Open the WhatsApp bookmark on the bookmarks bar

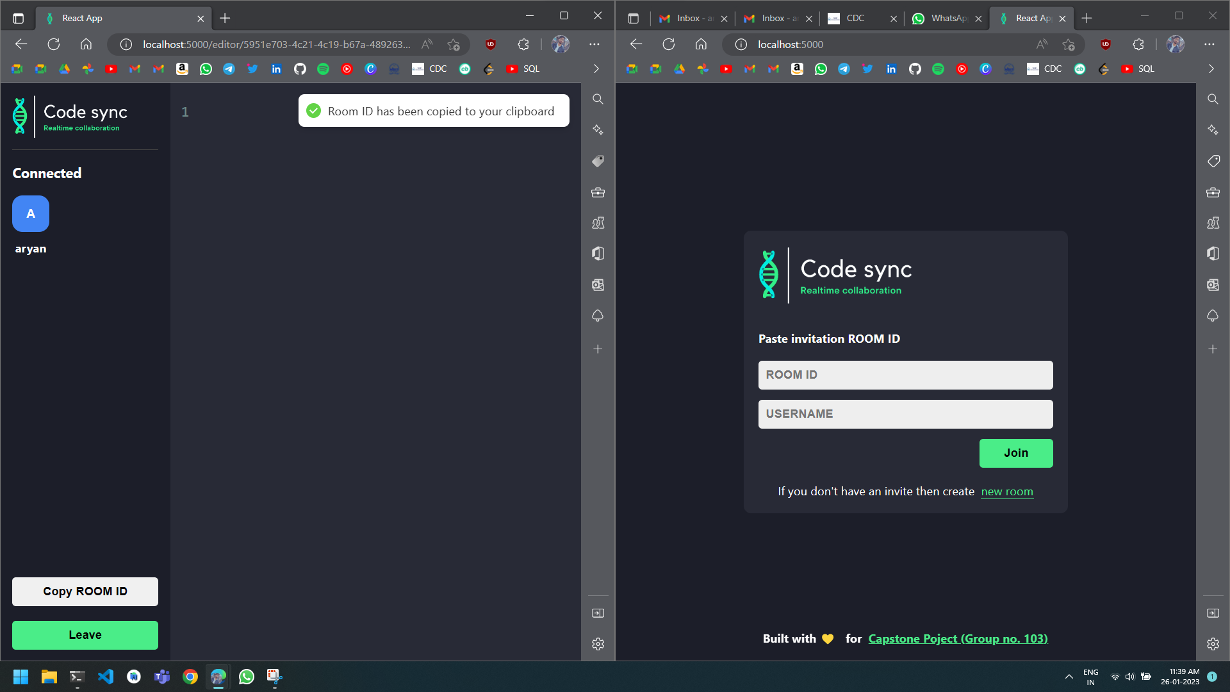click(206, 69)
